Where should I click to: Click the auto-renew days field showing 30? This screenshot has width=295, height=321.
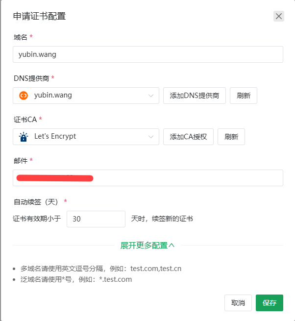(96, 219)
